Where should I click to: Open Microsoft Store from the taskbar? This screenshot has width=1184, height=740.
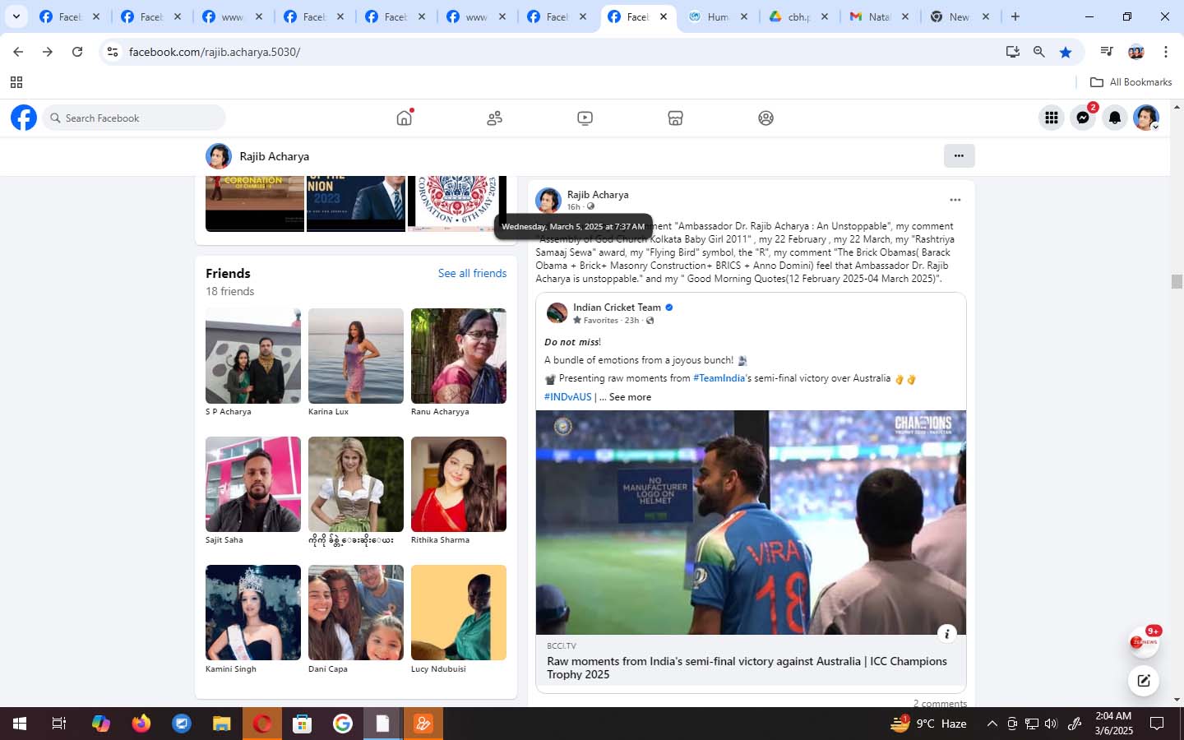coord(303,724)
